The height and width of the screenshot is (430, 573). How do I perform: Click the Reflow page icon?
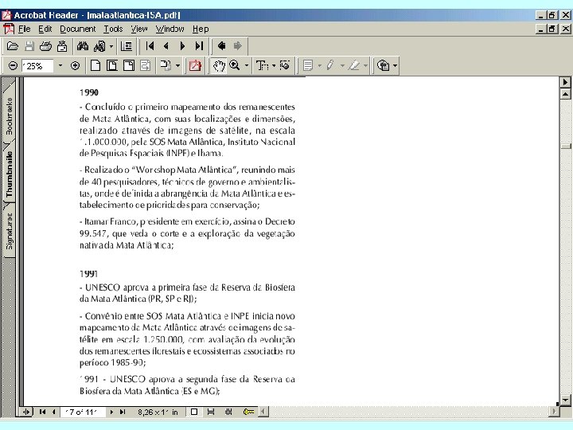pyautogui.click(x=145, y=66)
